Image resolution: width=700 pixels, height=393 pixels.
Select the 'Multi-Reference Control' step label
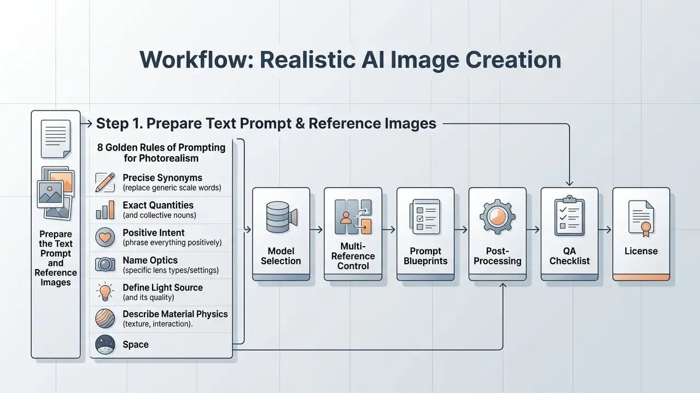pos(353,257)
